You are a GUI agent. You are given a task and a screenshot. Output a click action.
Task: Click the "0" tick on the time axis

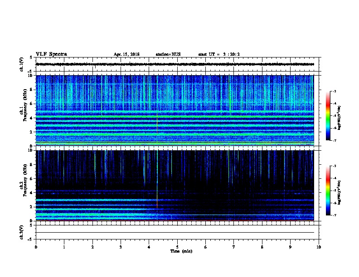(36, 247)
